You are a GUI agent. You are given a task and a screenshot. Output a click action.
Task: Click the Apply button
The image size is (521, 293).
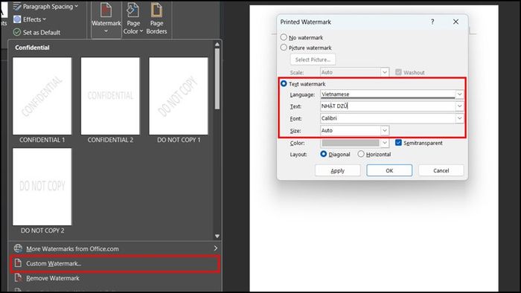pos(338,170)
